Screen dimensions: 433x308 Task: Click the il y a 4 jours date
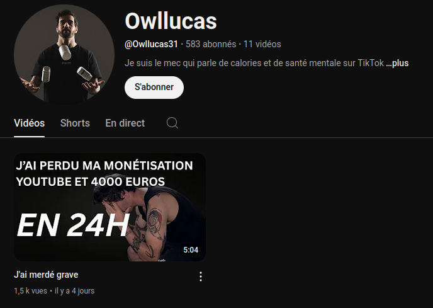74,291
